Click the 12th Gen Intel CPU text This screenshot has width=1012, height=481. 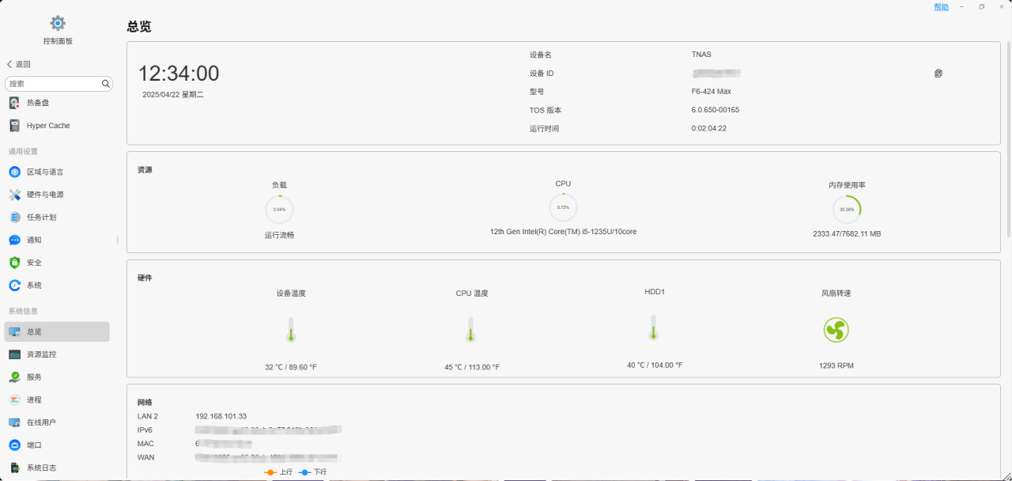pyautogui.click(x=563, y=232)
